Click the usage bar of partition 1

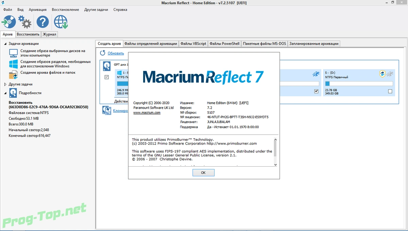(122, 83)
